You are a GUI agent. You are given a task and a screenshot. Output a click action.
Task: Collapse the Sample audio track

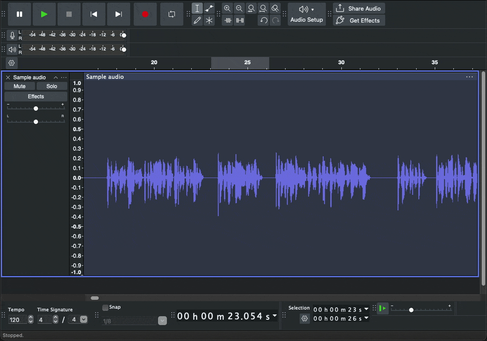[56, 77]
